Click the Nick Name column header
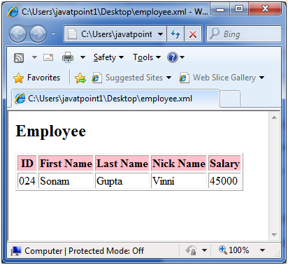The image size is (288, 265). tap(179, 164)
